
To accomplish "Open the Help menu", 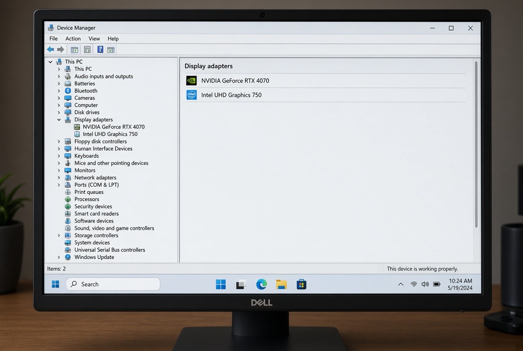I will tap(113, 39).
